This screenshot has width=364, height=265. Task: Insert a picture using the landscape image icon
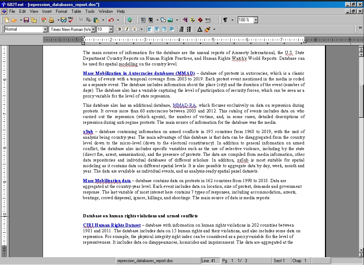click(170, 20)
